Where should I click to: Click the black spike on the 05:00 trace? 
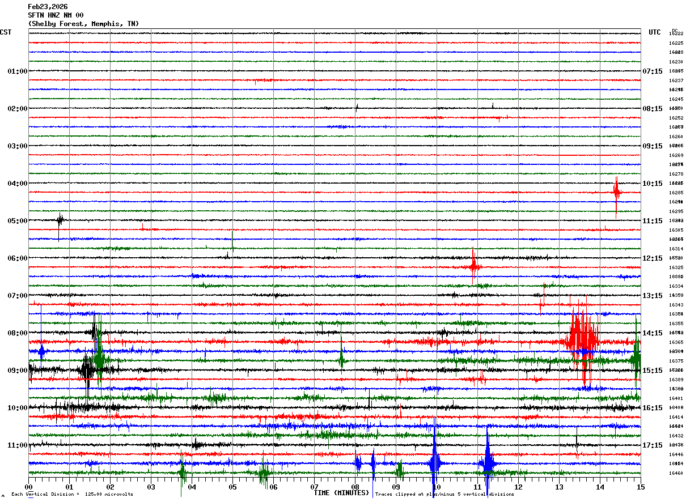[x=60, y=220]
